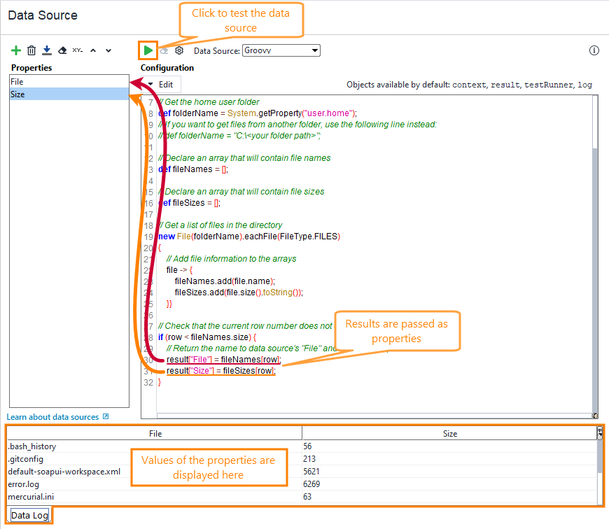
Task: Click the eraser icon to clear property values
Action: (62, 50)
